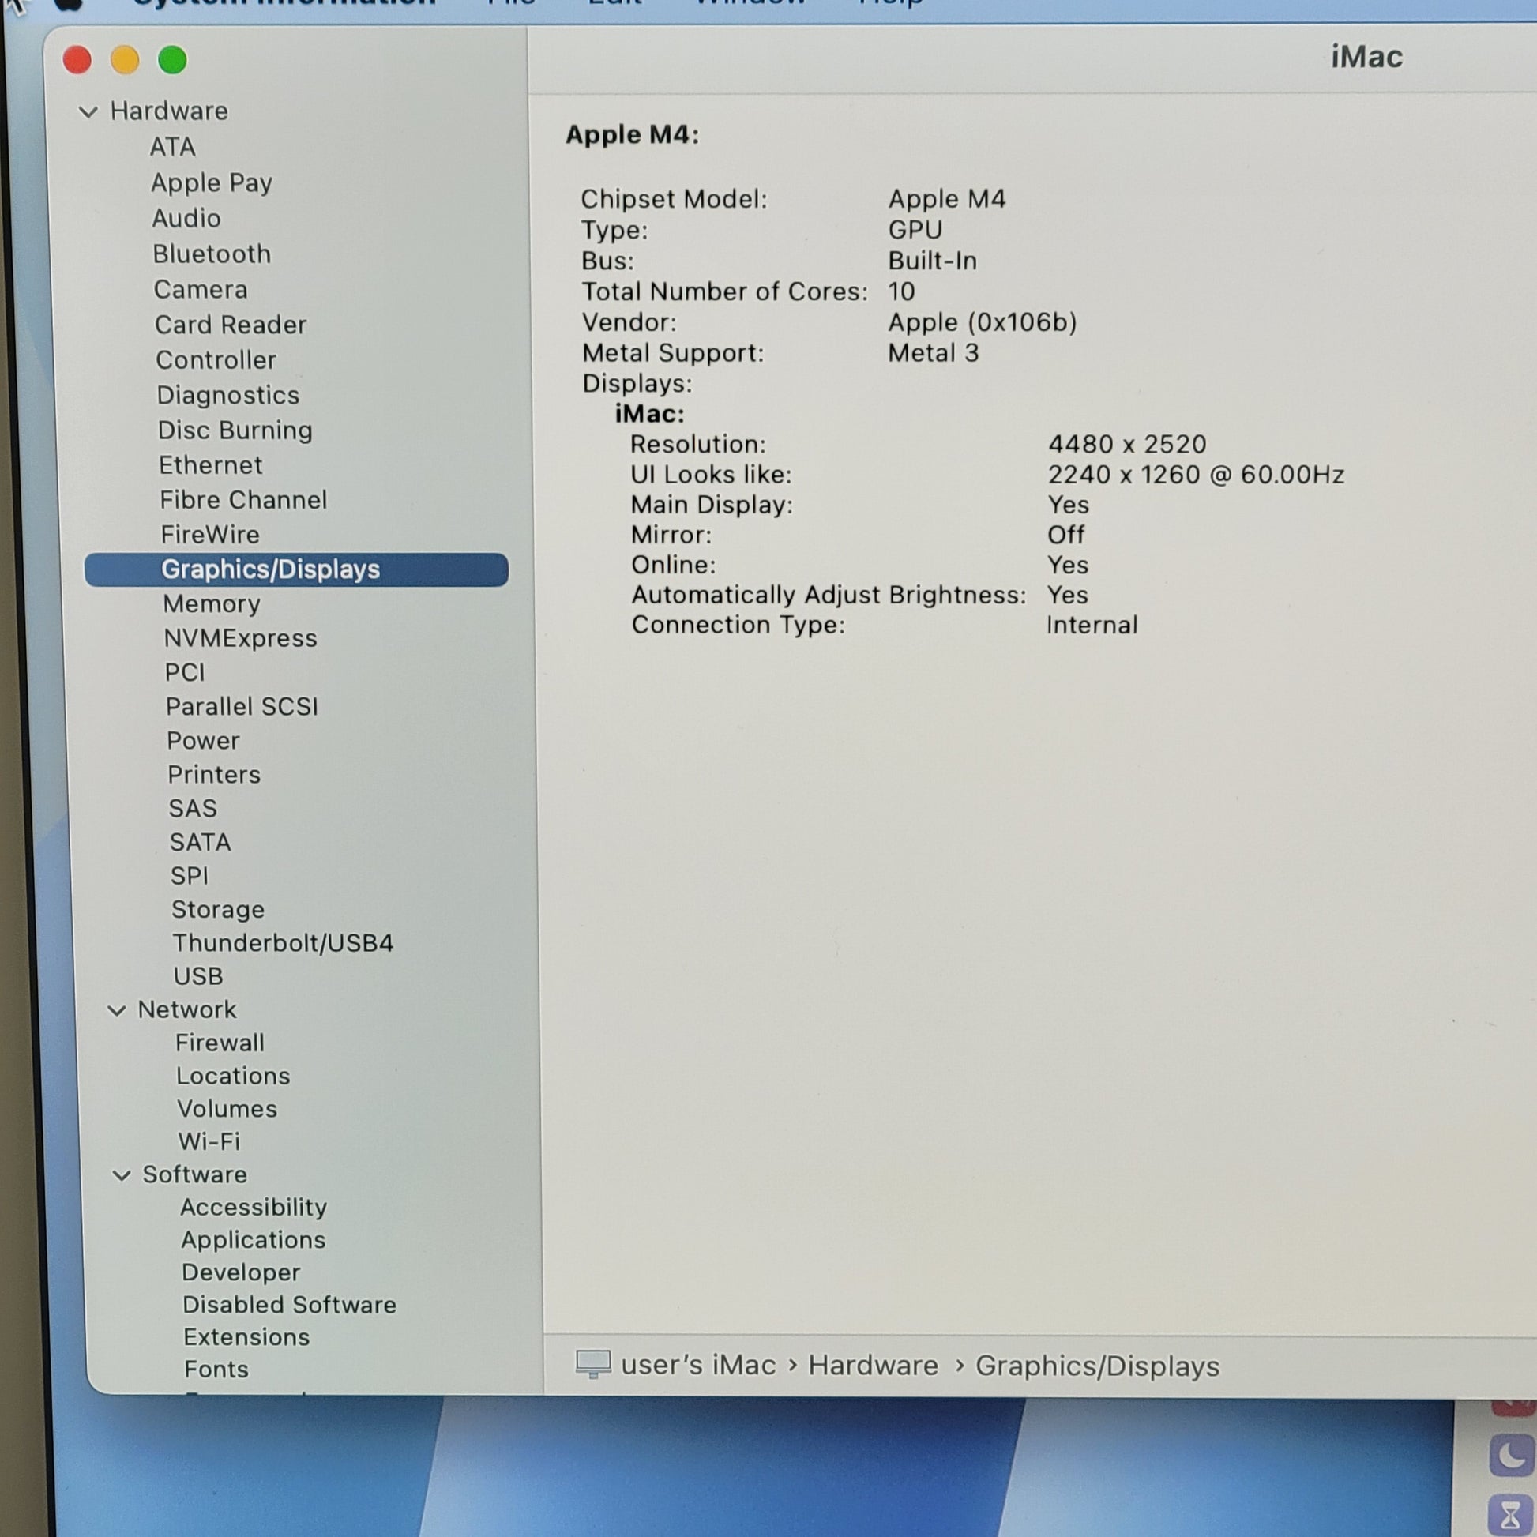The width and height of the screenshot is (1537, 1537).
Task: Click the hourglass icon in the dock
Action: [1510, 1514]
